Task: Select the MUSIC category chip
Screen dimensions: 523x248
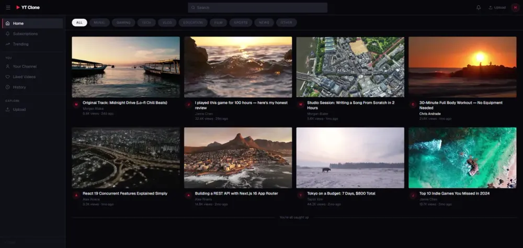Action: pos(99,22)
